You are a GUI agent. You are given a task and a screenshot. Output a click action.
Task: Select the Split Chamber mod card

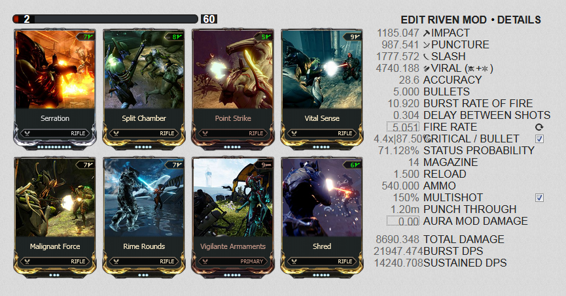tap(144, 89)
